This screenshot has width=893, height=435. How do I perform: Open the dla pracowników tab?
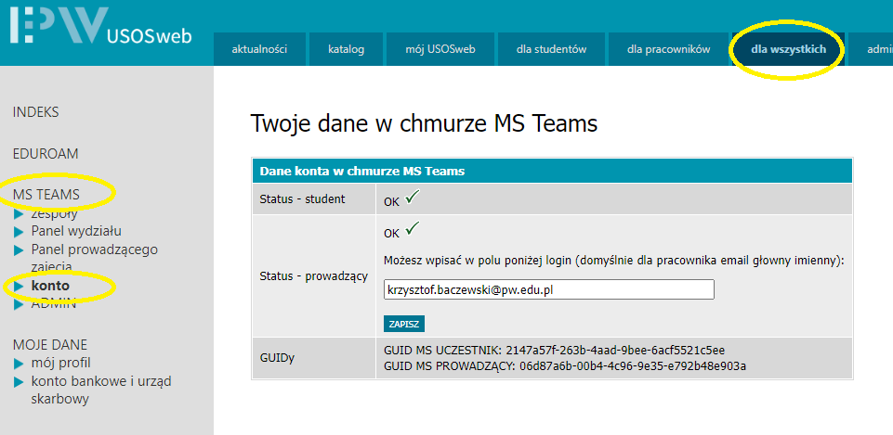point(669,49)
